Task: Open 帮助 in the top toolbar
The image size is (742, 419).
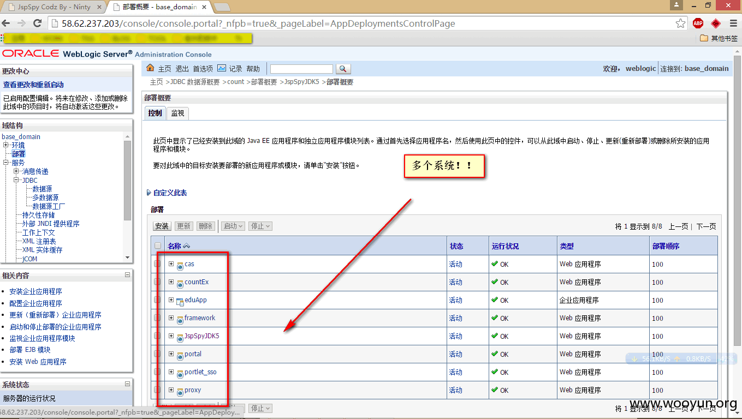Action: coord(253,69)
